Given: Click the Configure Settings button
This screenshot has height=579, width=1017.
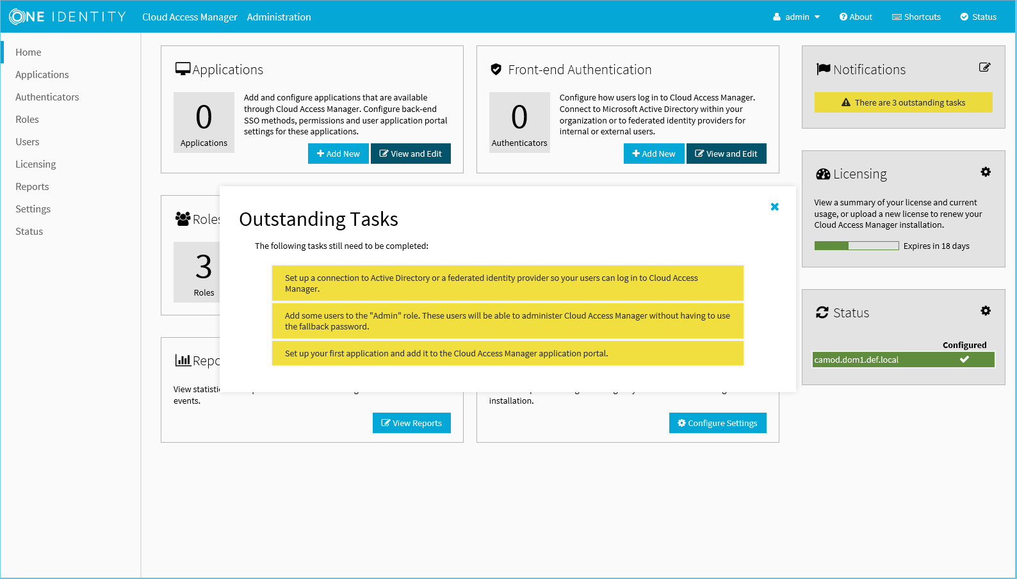Looking at the screenshot, I should tap(718, 423).
